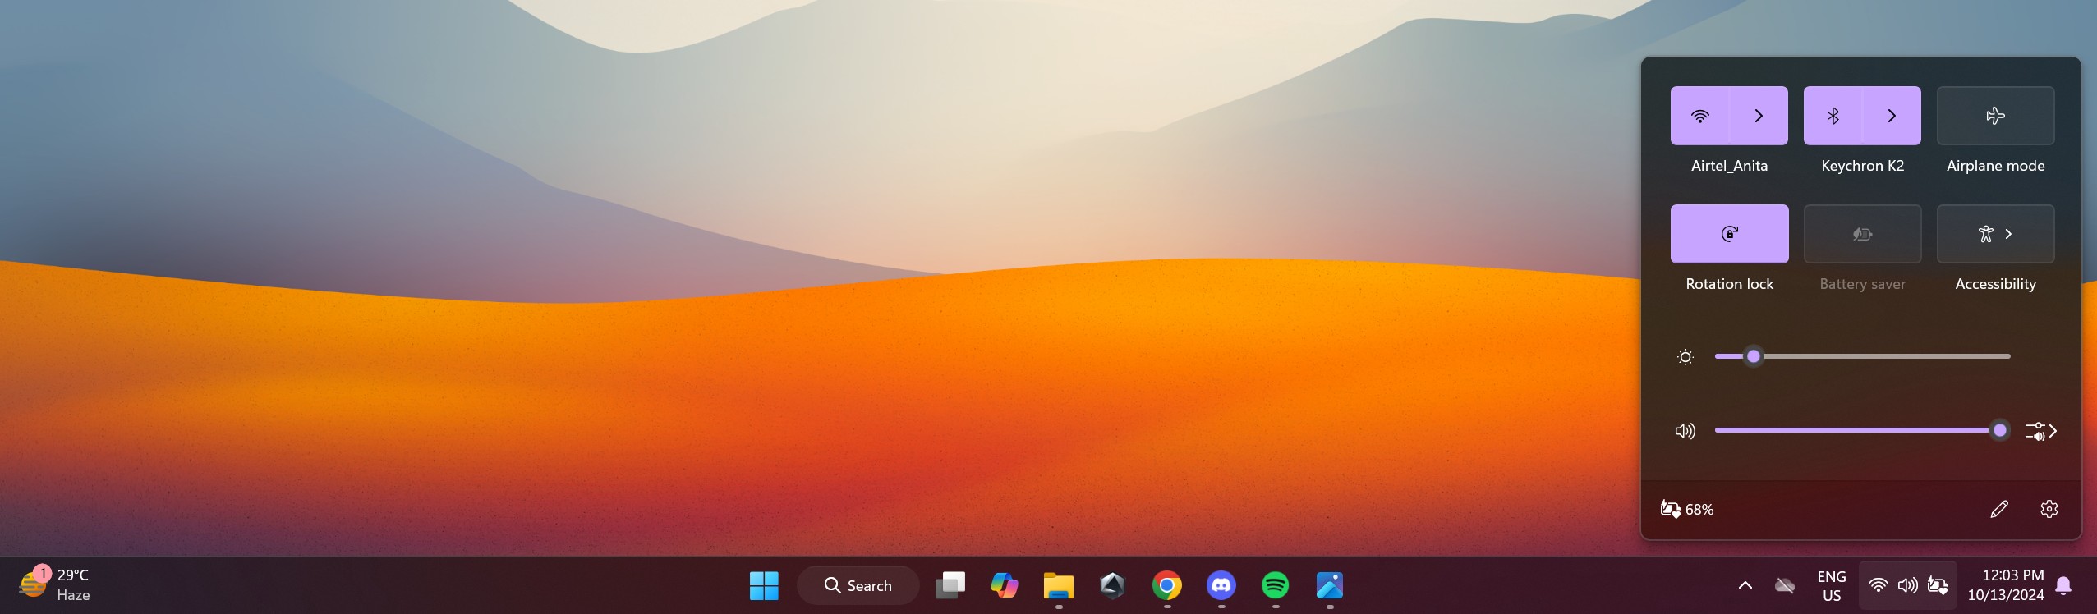Click OneDrive cloud tray icon
Viewport: 2097px width, 614px height.
point(1784,585)
